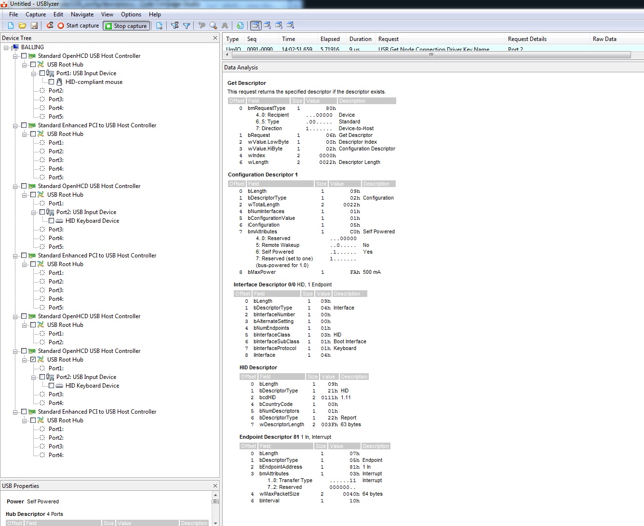Click the clear capture list icon
This screenshot has height=526, width=644.
(50, 26)
